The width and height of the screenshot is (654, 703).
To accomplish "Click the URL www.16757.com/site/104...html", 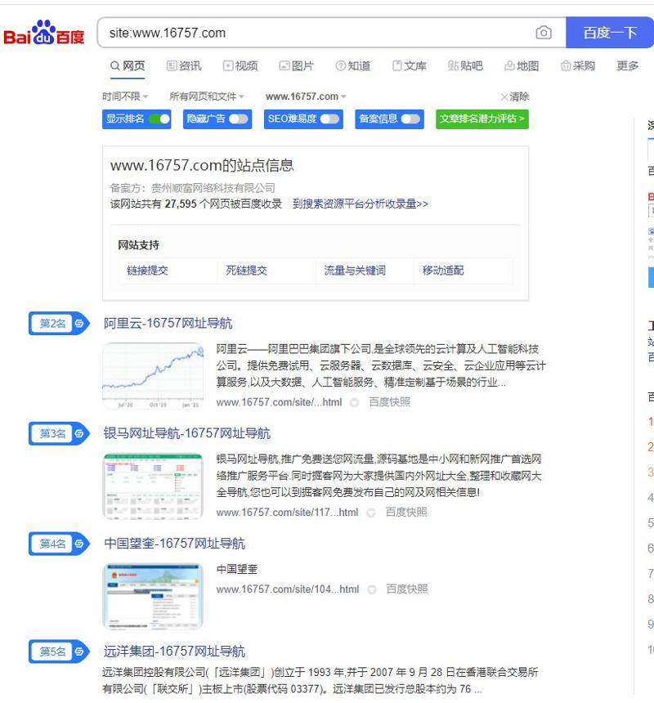I will point(288,589).
